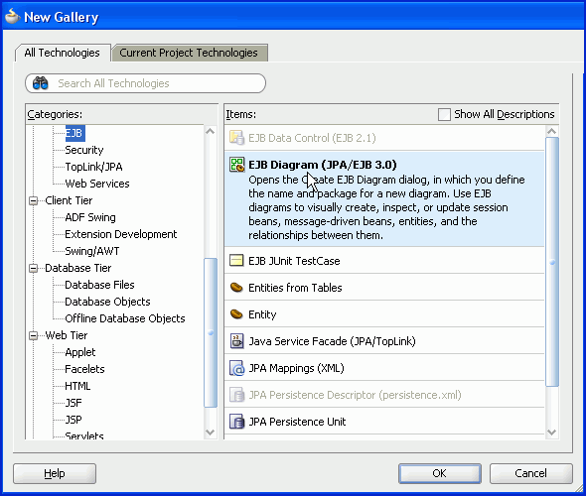Viewport: 586px width, 496px height.
Task: Click the EJB Data Control item icon
Action: pyautogui.click(x=236, y=138)
